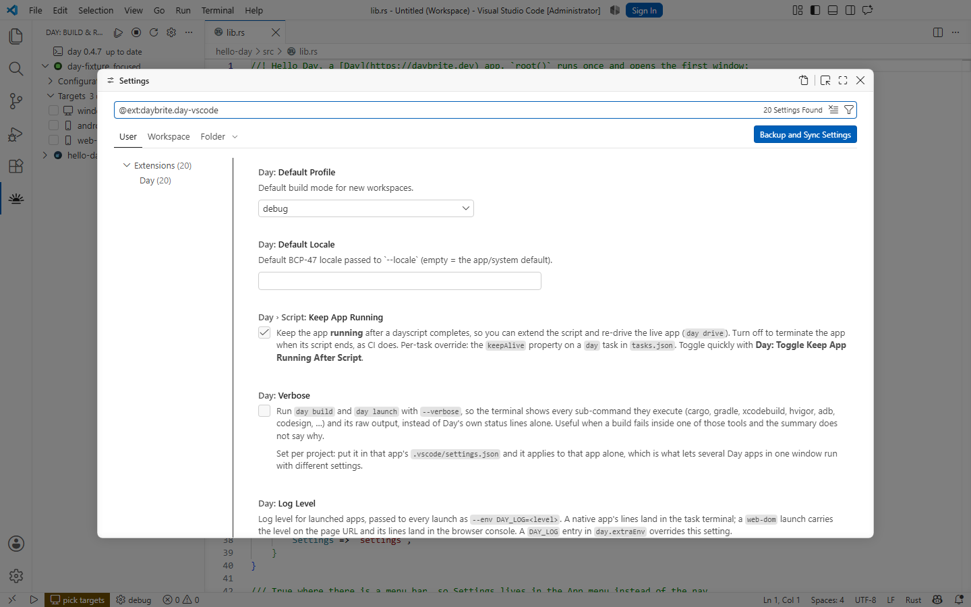
Task: Click the move to new window icon in Settings
Action: 825,80
